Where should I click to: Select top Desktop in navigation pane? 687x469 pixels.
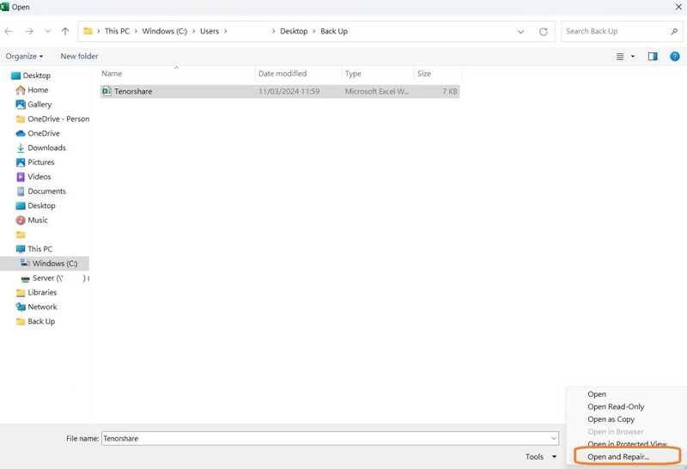(x=31, y=76)
